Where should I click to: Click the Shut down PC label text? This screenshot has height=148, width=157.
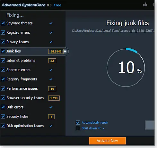tap(92, 128)
